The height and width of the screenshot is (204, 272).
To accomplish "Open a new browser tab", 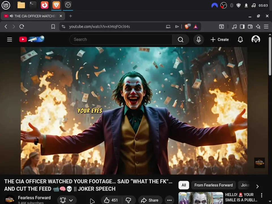I will point(71,16).
